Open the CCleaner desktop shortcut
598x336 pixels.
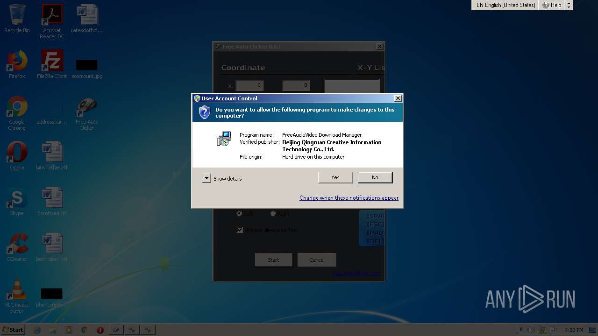point(17,247)
